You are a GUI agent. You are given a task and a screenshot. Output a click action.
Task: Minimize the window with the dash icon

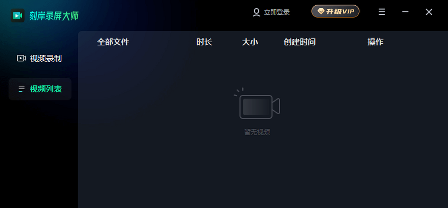coord(405,12)
